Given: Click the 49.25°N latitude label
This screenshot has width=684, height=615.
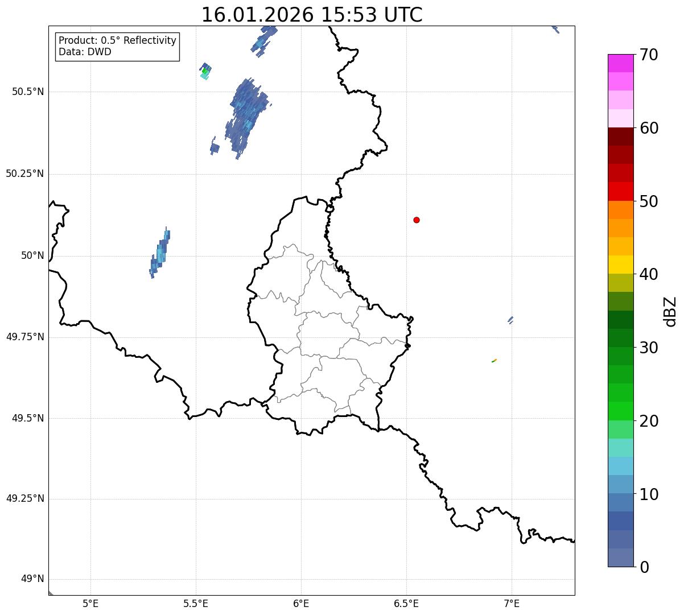Looking at the screenshot, I should point(25,499).
